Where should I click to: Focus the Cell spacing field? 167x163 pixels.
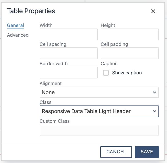click(x=69, y=53)
